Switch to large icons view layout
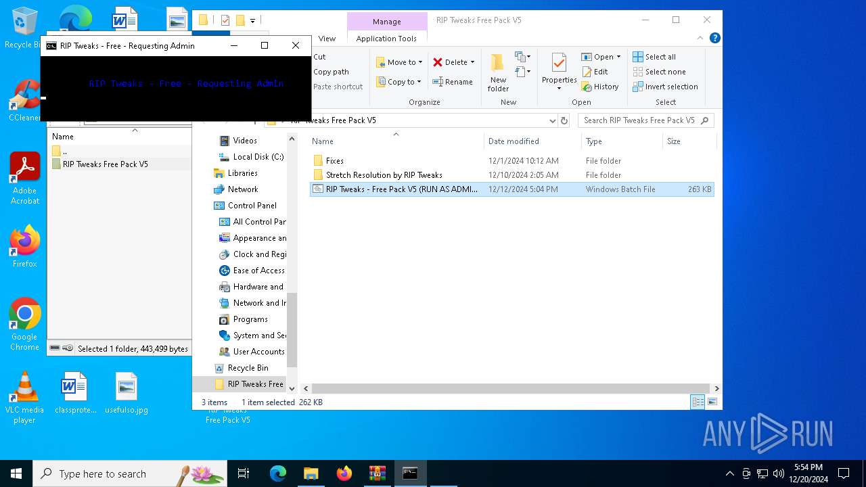866x487 pixels. 712,402
